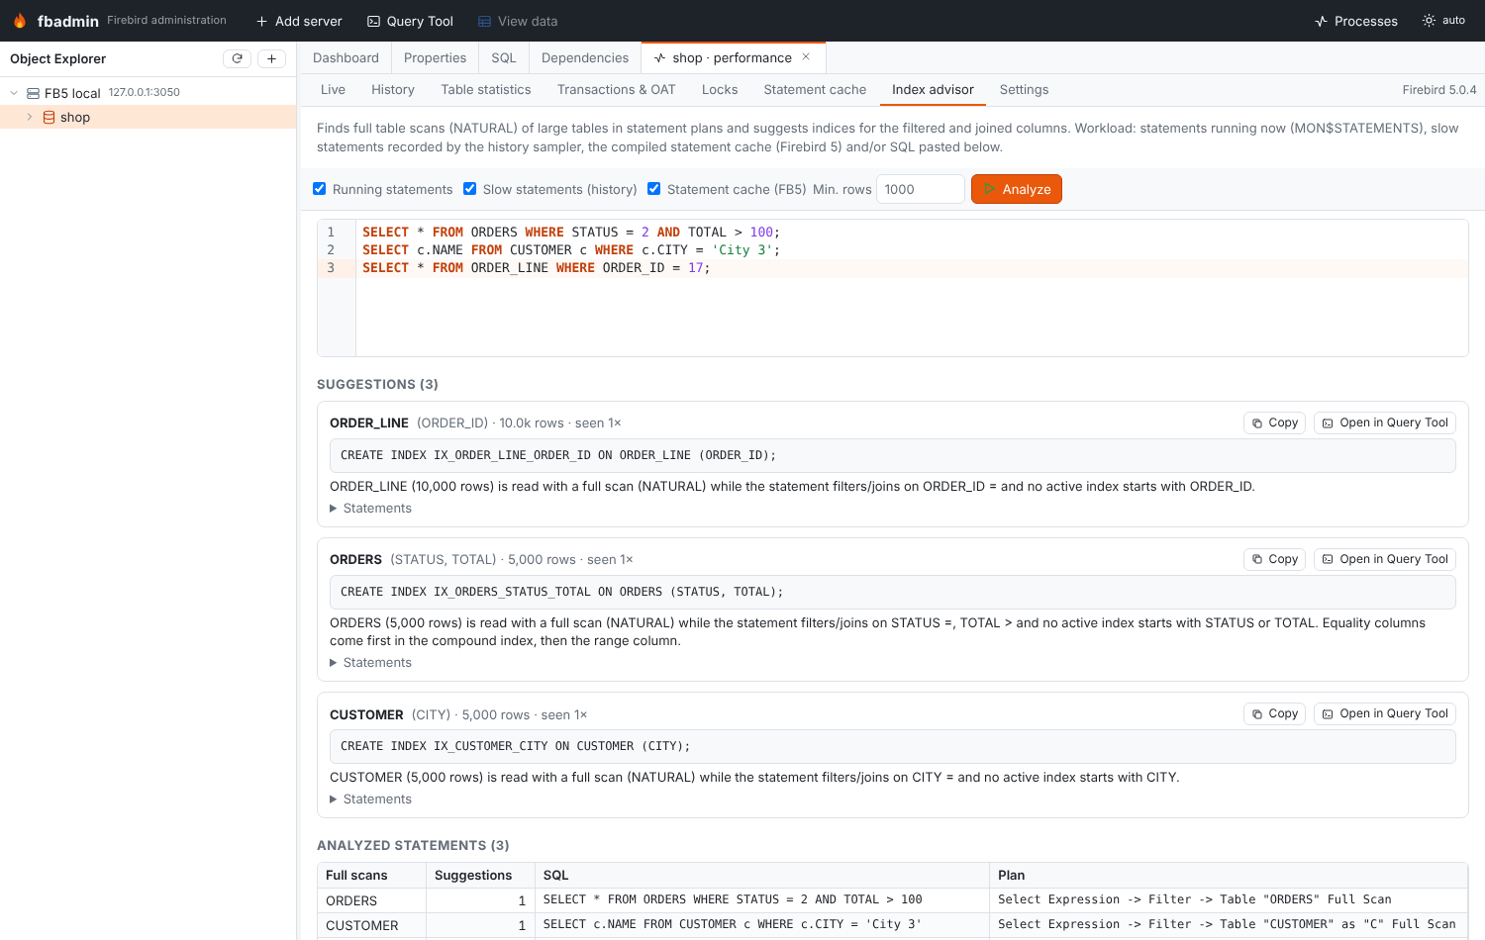Viewport: 1485px width, 940px height.
Task: Switch to the Dashboard tab
Action: point(346,58)
